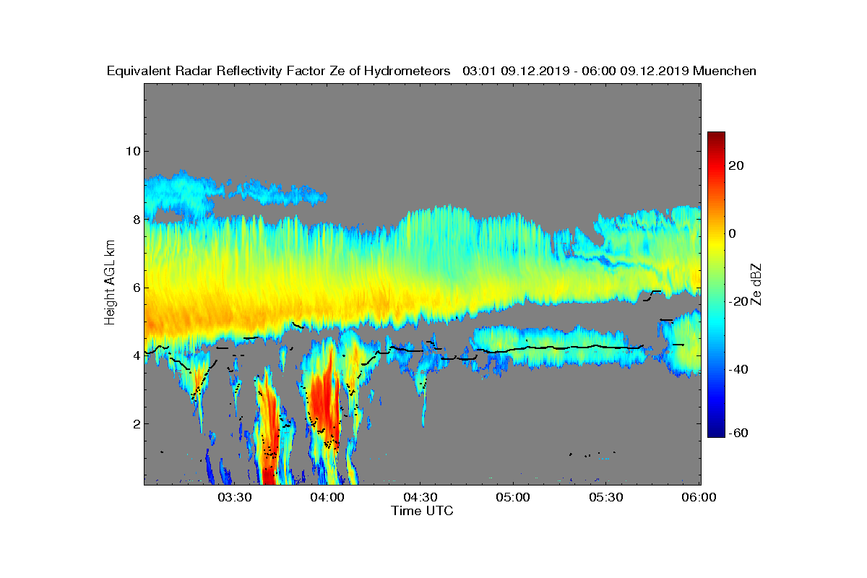The image size is (867, 578).
Task: Click the plot title starting "Equivalent Radar Reflectivity Factor"
Action: pos(431,71)
